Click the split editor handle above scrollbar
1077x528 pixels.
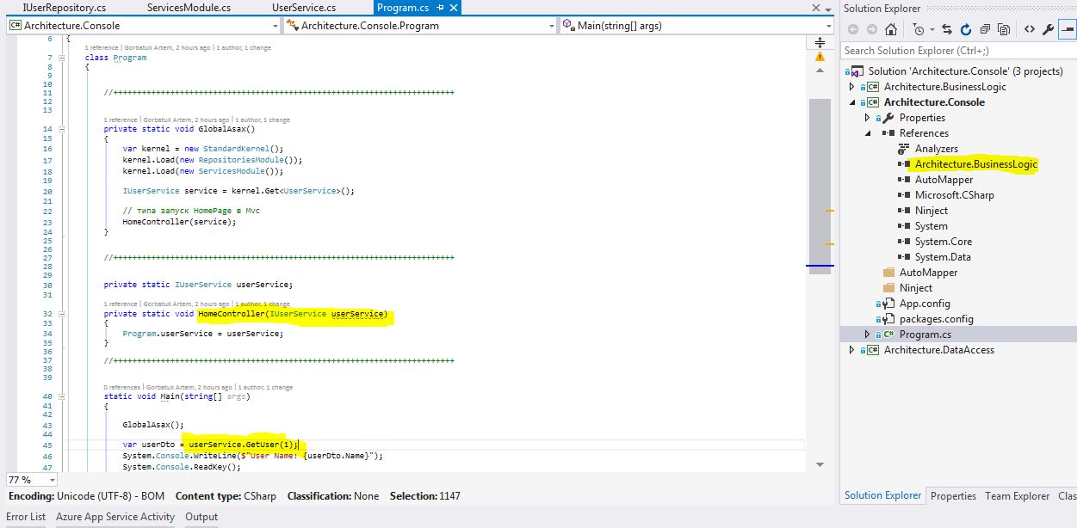(820, 43)
